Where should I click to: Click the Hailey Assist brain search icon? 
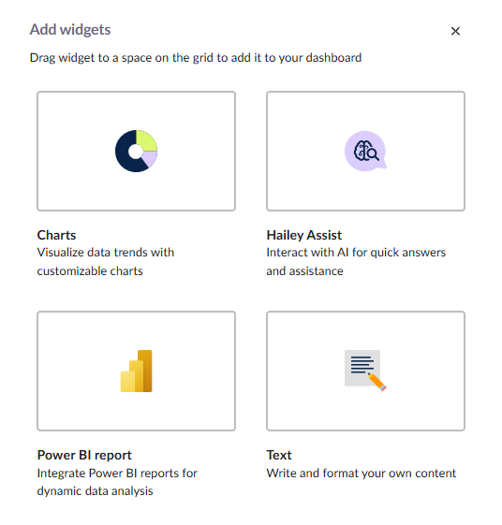click(365, 151)
